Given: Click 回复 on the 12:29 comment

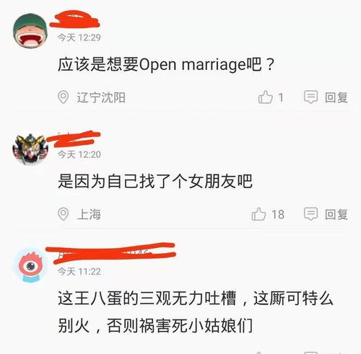Looking at the screenshot, I should [336, 97].
